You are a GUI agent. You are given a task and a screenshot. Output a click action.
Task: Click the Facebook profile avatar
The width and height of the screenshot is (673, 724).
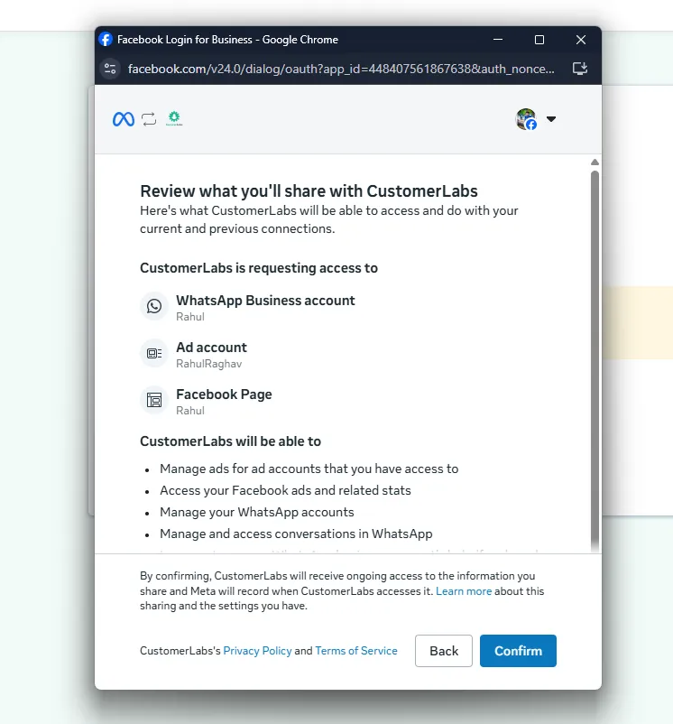coord(526,119)
